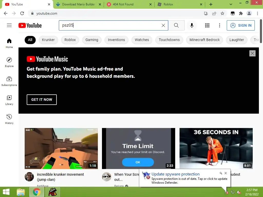
Task: Click GET IT NOW button
Action: point(42,100)
